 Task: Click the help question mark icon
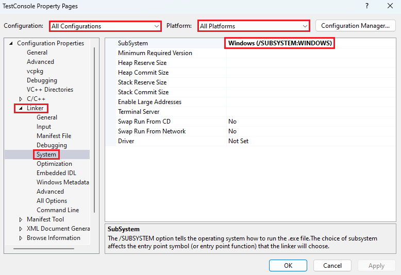[x=367, y=6]
